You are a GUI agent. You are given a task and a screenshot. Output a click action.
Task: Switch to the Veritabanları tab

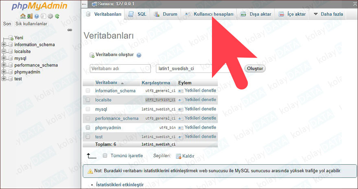pos(104,14)
